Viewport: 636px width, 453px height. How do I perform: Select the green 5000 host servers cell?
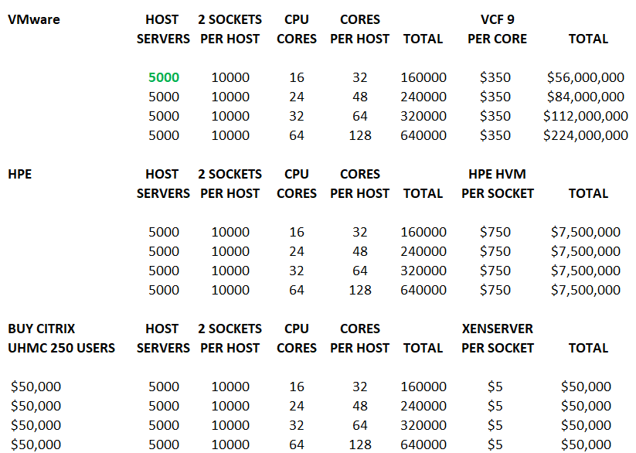click(164, 77)
